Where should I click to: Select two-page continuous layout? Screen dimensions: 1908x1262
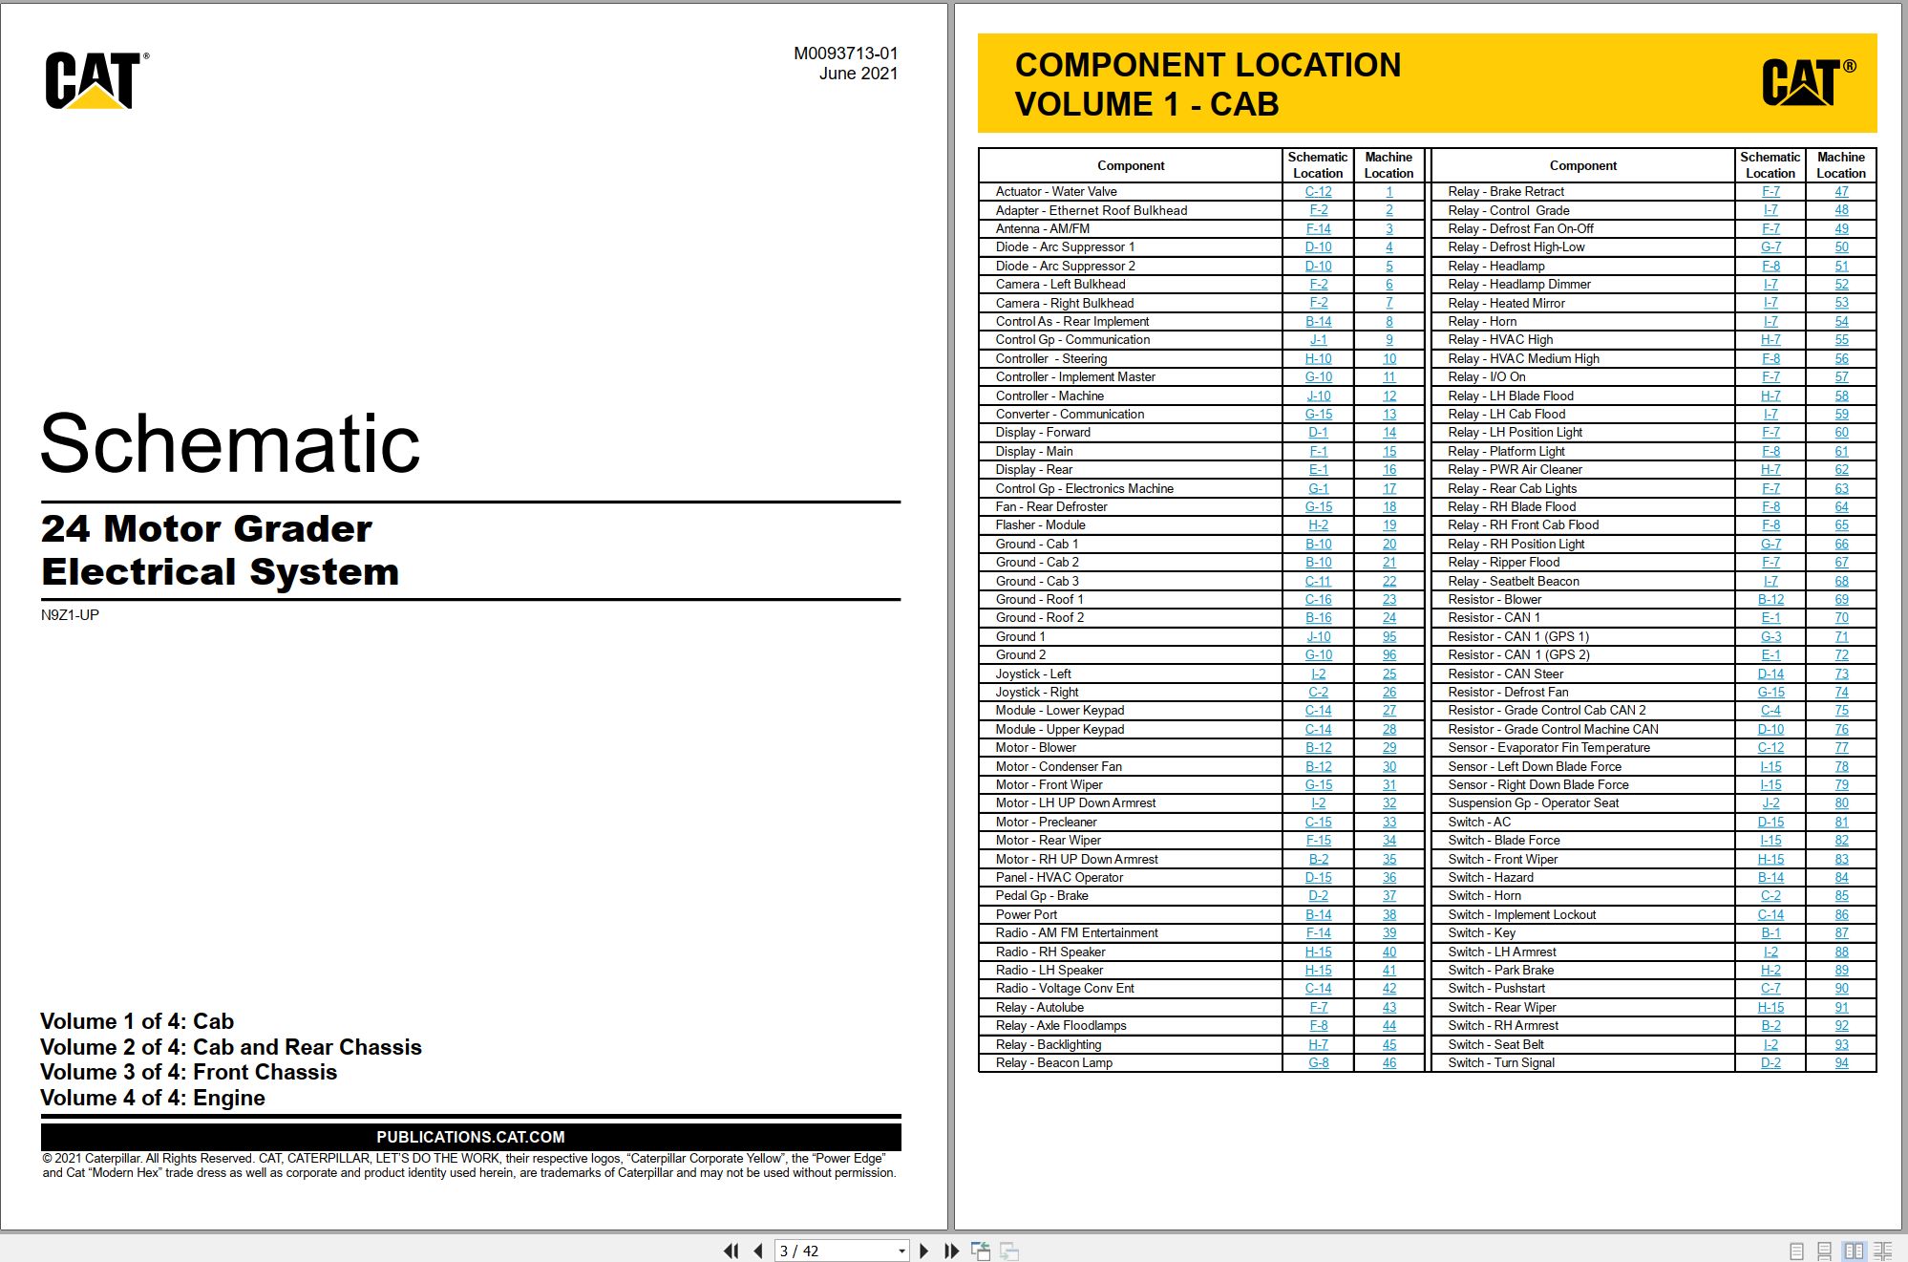click(x=1883, y=1251)
